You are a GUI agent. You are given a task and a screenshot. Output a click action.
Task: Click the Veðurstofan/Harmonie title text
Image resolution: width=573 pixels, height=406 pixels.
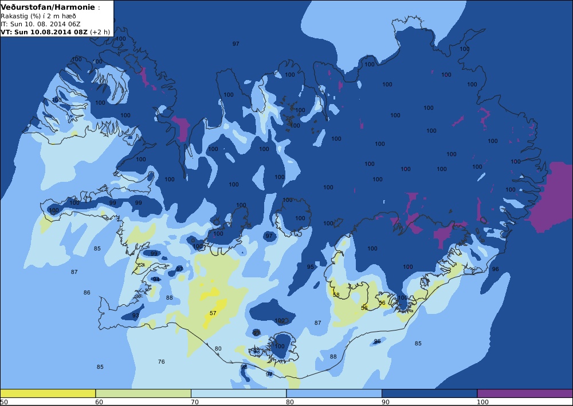[48, 7]
